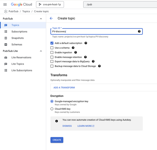Click help icon next to Enable ingestion

[x=75, y=53]
